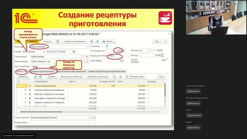Viewport: 247px width, 139px height.
Task: Click the Нетто column header
Action: pos(120,81)
